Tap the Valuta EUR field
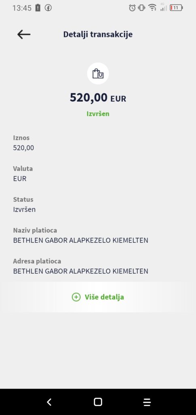Viewport: 196px width, 415px height. point(23,173)
